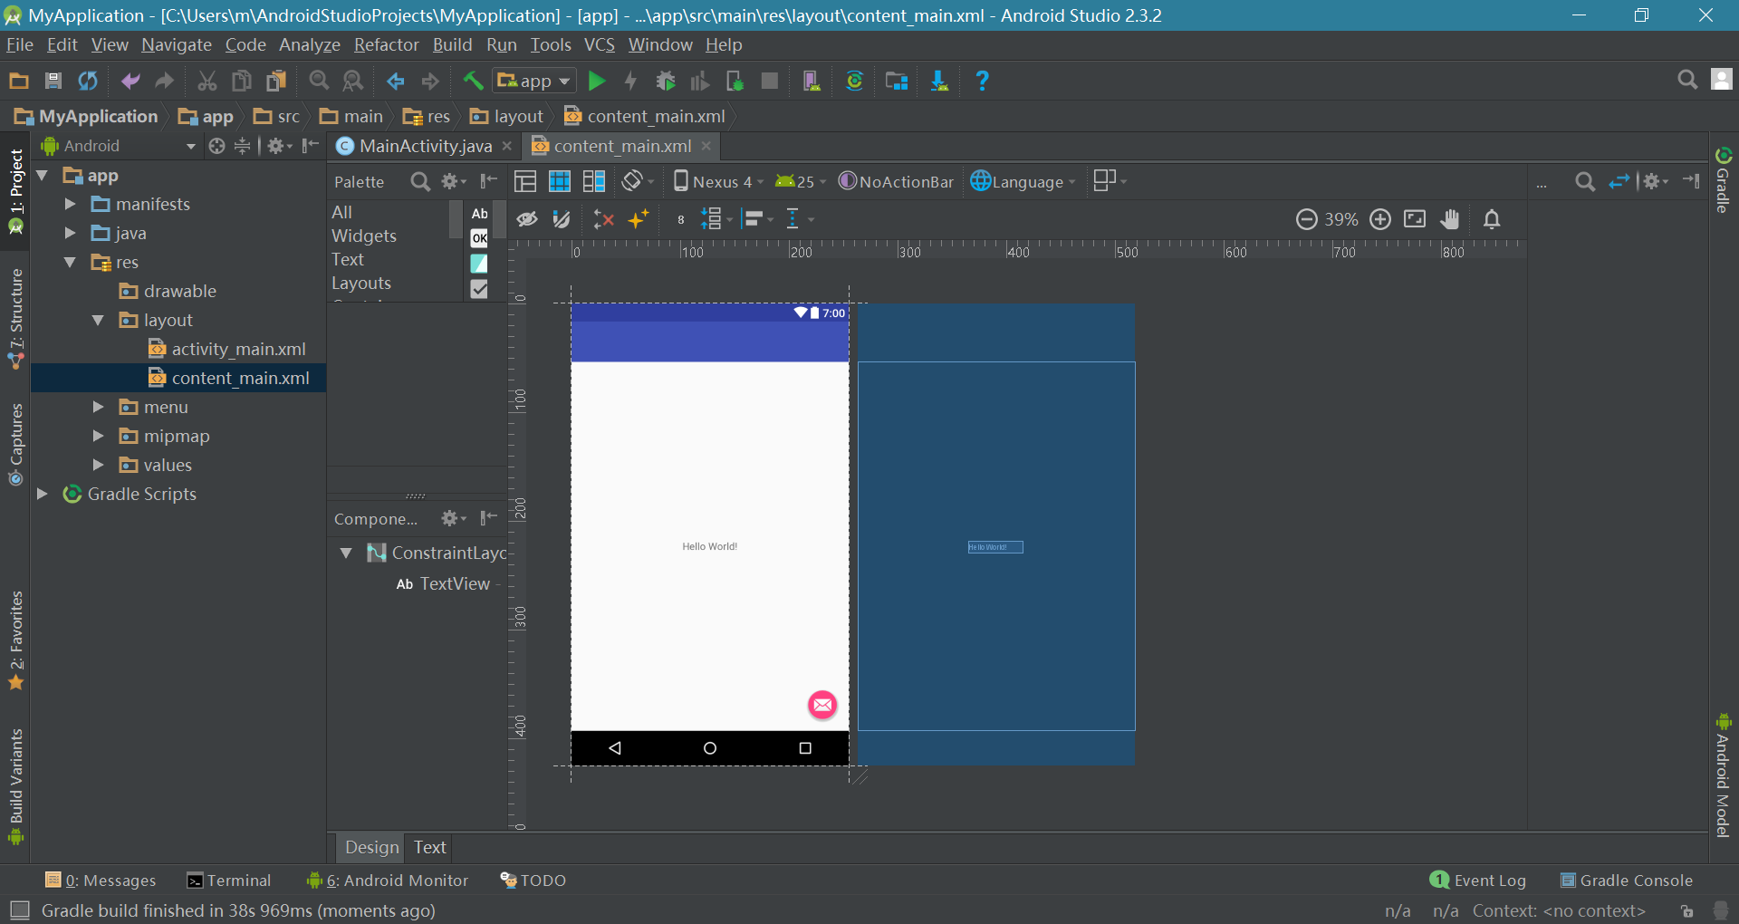Click the Sync Project with Gradle icon
1739x924 pixels.
tap(854, 82)
